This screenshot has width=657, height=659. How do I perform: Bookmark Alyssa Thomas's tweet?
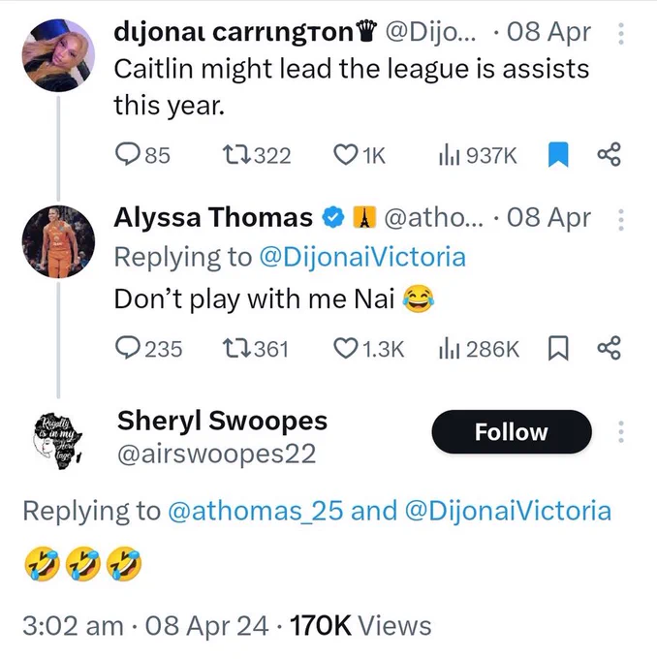pyautogui.click(x=558, y=349)
